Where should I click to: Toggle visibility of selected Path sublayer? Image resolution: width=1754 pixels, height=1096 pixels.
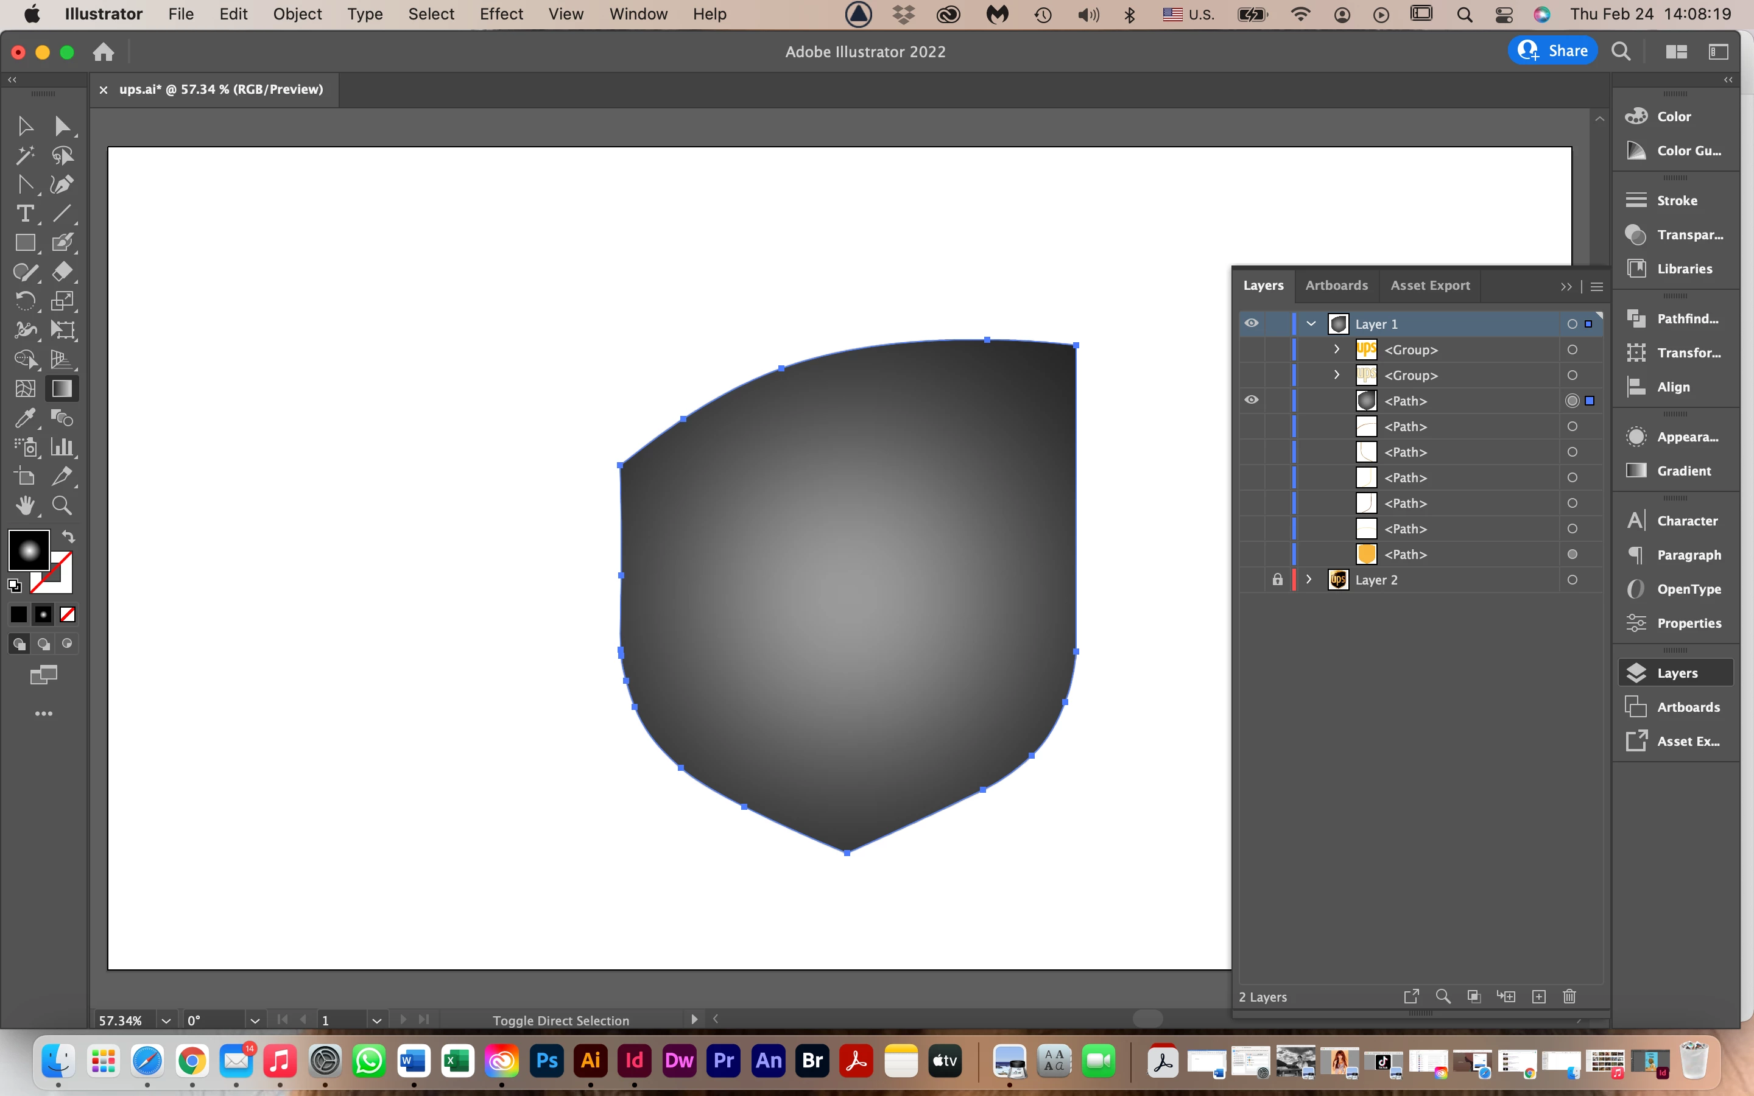(1251, 400)
